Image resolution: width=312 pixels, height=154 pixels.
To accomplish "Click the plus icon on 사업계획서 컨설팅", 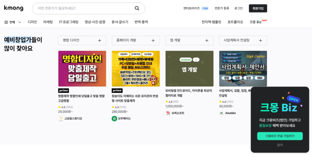I will [x=260, y=41].
